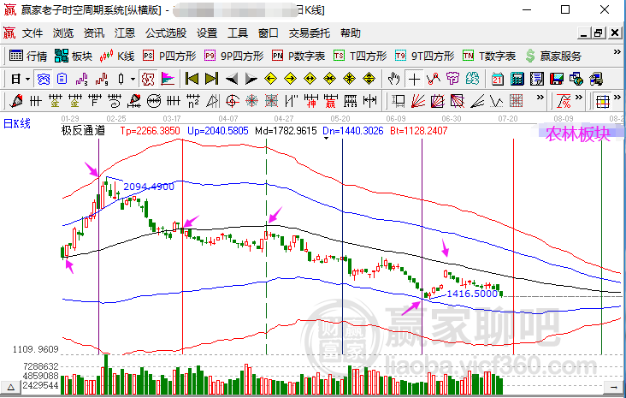This screenshot has height=398, width=626.
Task: Open the 帮助 menu
Action: pyautogui.click(x=351, y=33)
